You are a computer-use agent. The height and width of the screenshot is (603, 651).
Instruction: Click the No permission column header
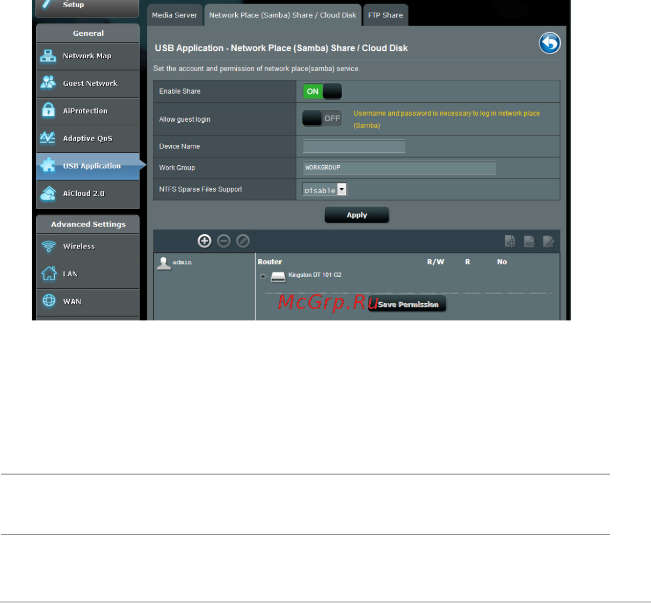tap(502, 262)
